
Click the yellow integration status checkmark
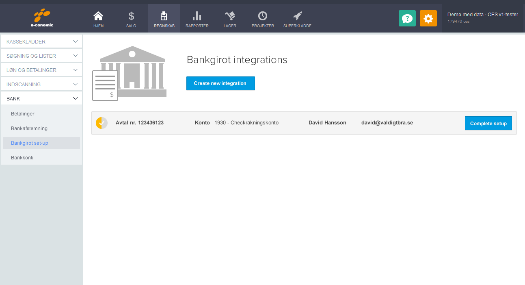(102, 123)
